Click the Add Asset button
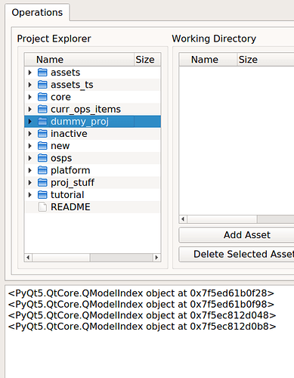294x378 pixels. [247, 235]
